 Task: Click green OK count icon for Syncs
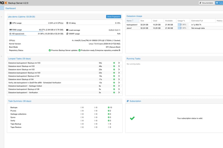109,117
